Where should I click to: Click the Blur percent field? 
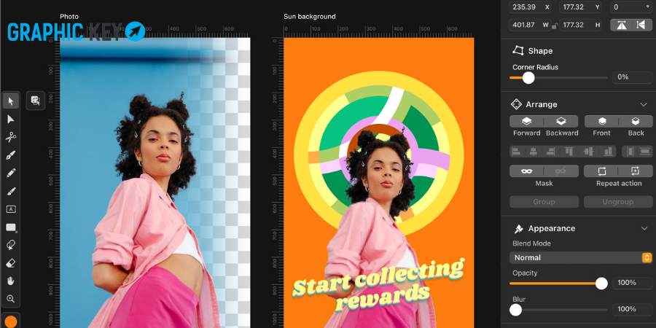pos(632,309)
